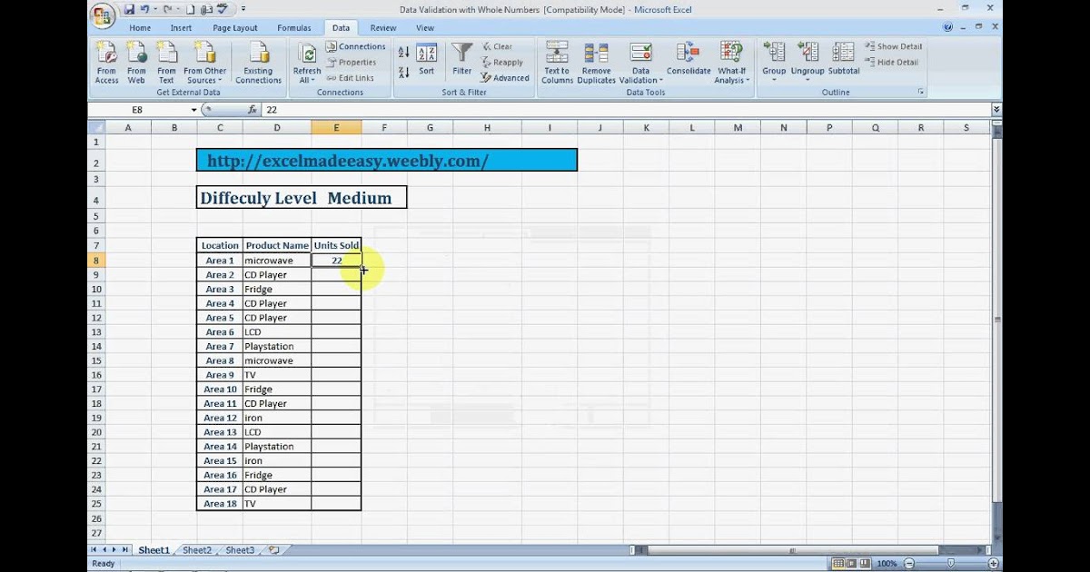This screenshot has width=1090, height=572.
Task: Launch Text to Columns
Action: click(557, 64)
